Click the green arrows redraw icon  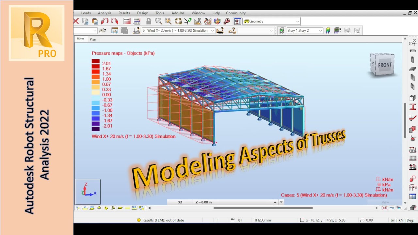click(188, 21)
